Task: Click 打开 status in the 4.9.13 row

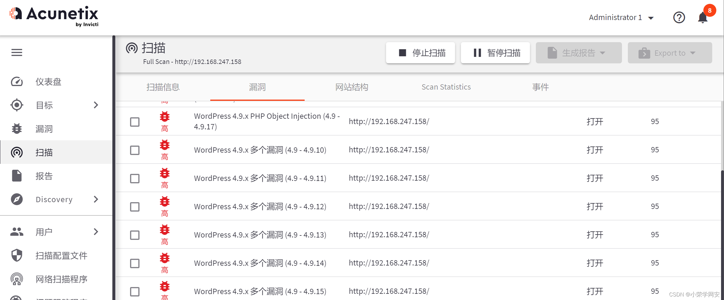Action: [x=595, y=235]
